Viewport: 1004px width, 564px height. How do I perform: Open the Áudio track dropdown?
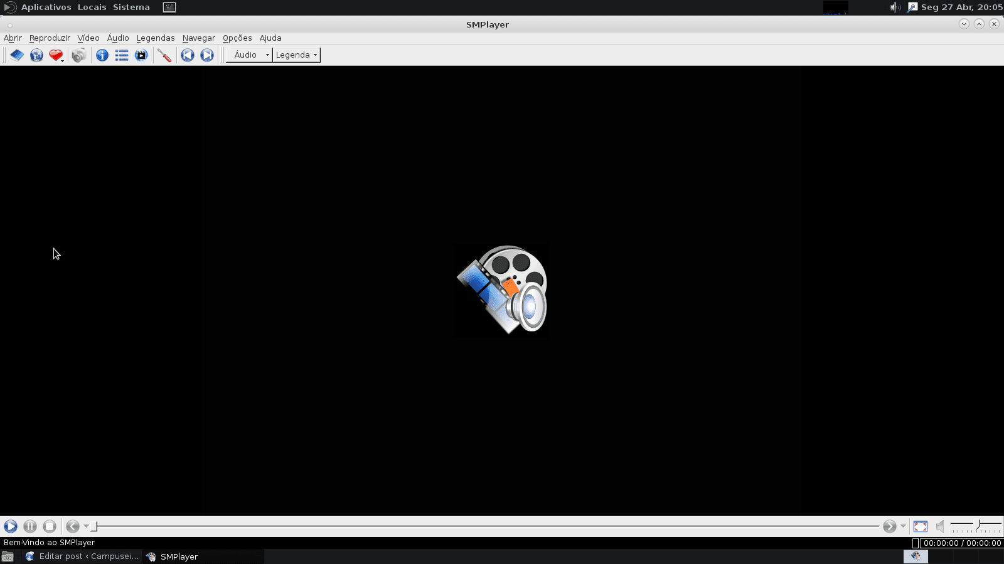pos(249,55)
